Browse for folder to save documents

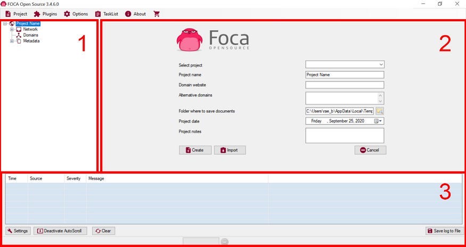(x=380, y=111)
